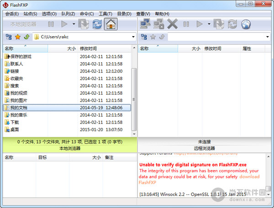
Task: Click the 本地浏览器 status bar label
Action: point(70,149)
